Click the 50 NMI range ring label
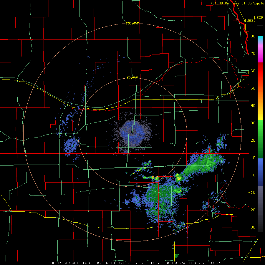 [x=132, y=78]
